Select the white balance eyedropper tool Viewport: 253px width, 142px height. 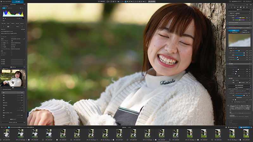(x=236, y=15)
